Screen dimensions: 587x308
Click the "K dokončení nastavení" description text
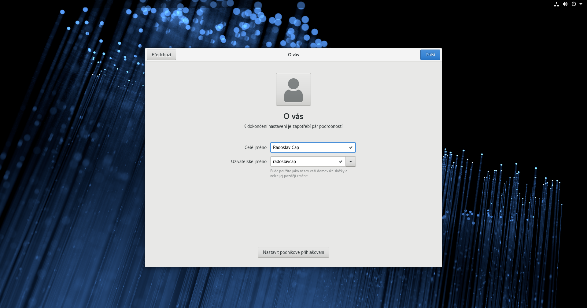293,126
